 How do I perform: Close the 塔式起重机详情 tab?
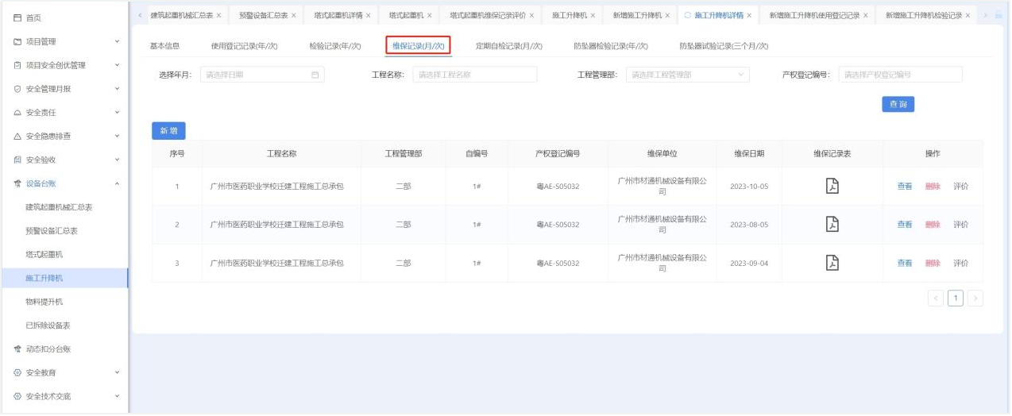tap(369, 16)
